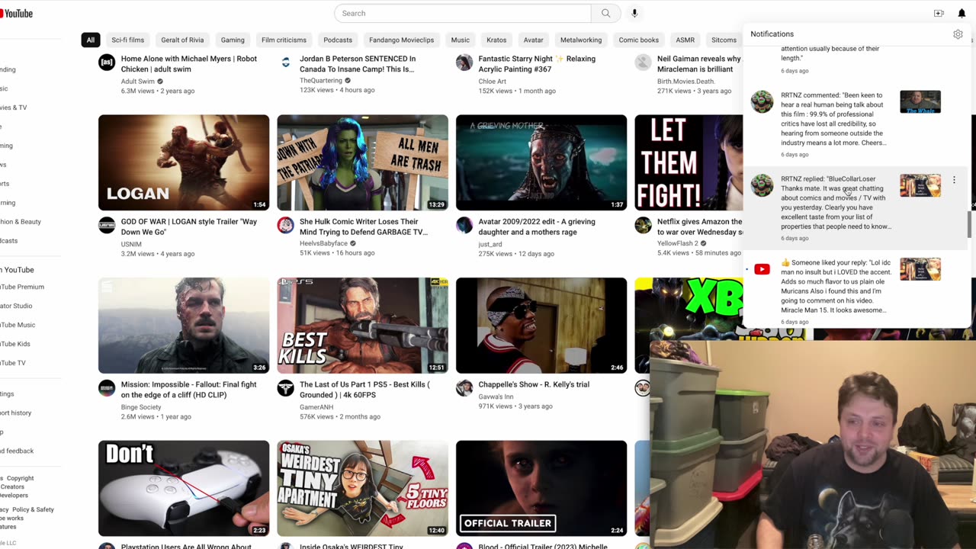
Task: Click GamerANH channel avatar
Action: 285,388
